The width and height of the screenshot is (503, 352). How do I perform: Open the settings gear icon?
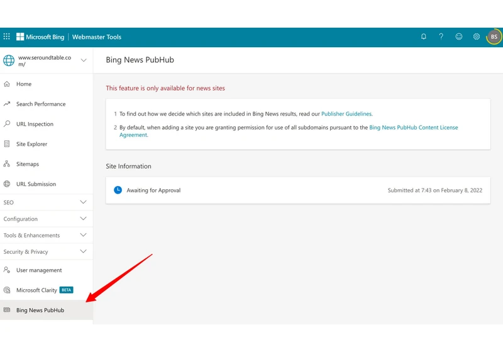(x=477, y=36)
